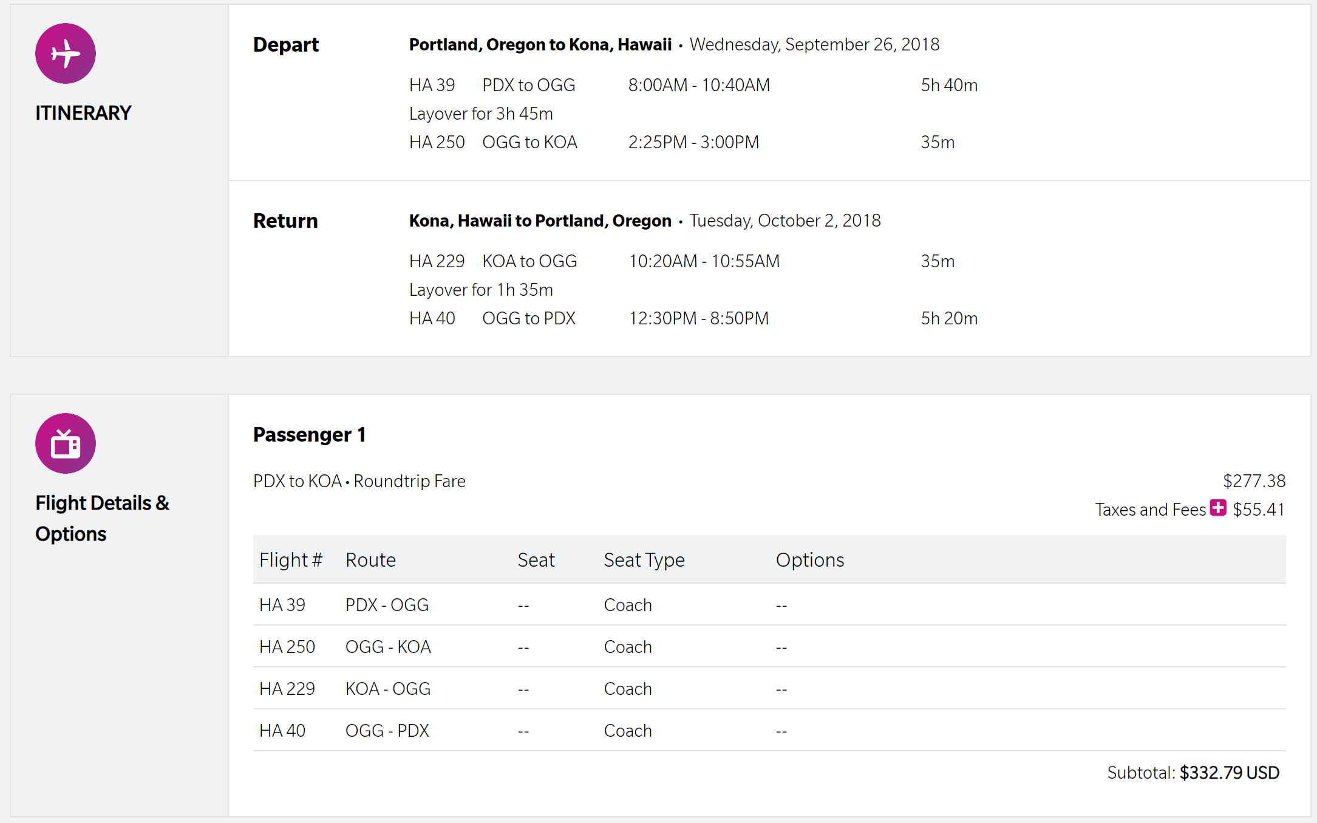The height and width of the screenshot is (823, 1317).
Task: Click the Flight # column header
Action: [x=290, y=560]
